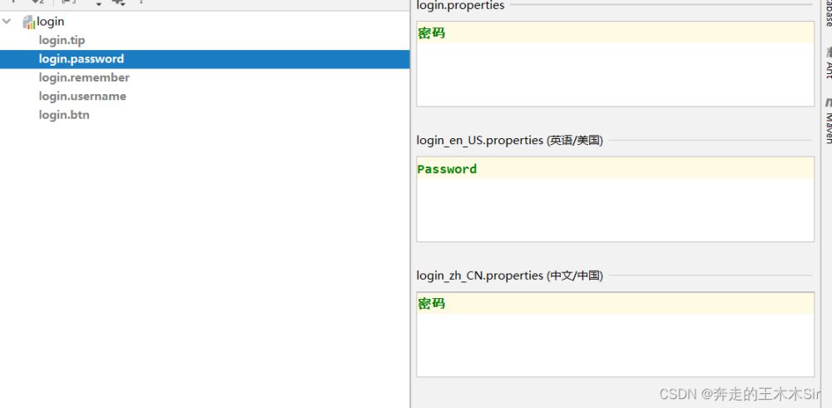
Task: Select the login.tip property key
Action: [x=62, y=40]
